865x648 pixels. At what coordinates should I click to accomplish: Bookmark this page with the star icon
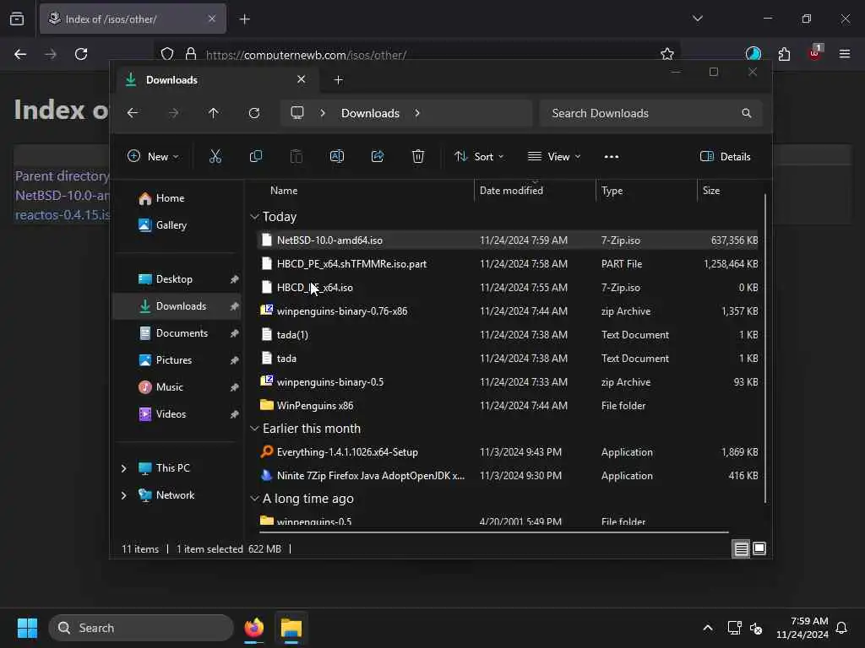click(667, 54)
